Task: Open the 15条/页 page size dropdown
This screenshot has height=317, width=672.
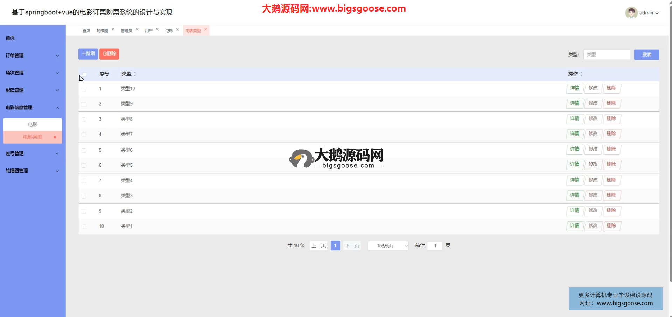Action: (388, 246)
